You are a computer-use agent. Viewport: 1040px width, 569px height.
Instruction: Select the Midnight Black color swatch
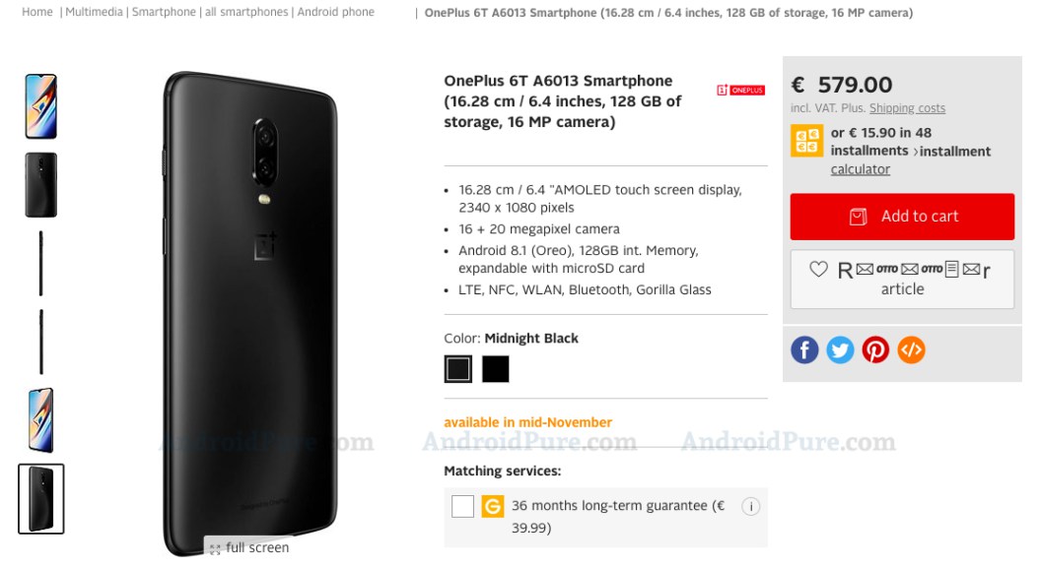coord(457,369)
